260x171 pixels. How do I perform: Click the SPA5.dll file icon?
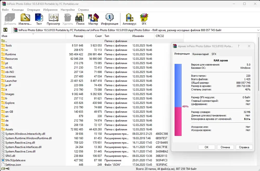click(3, 156)
